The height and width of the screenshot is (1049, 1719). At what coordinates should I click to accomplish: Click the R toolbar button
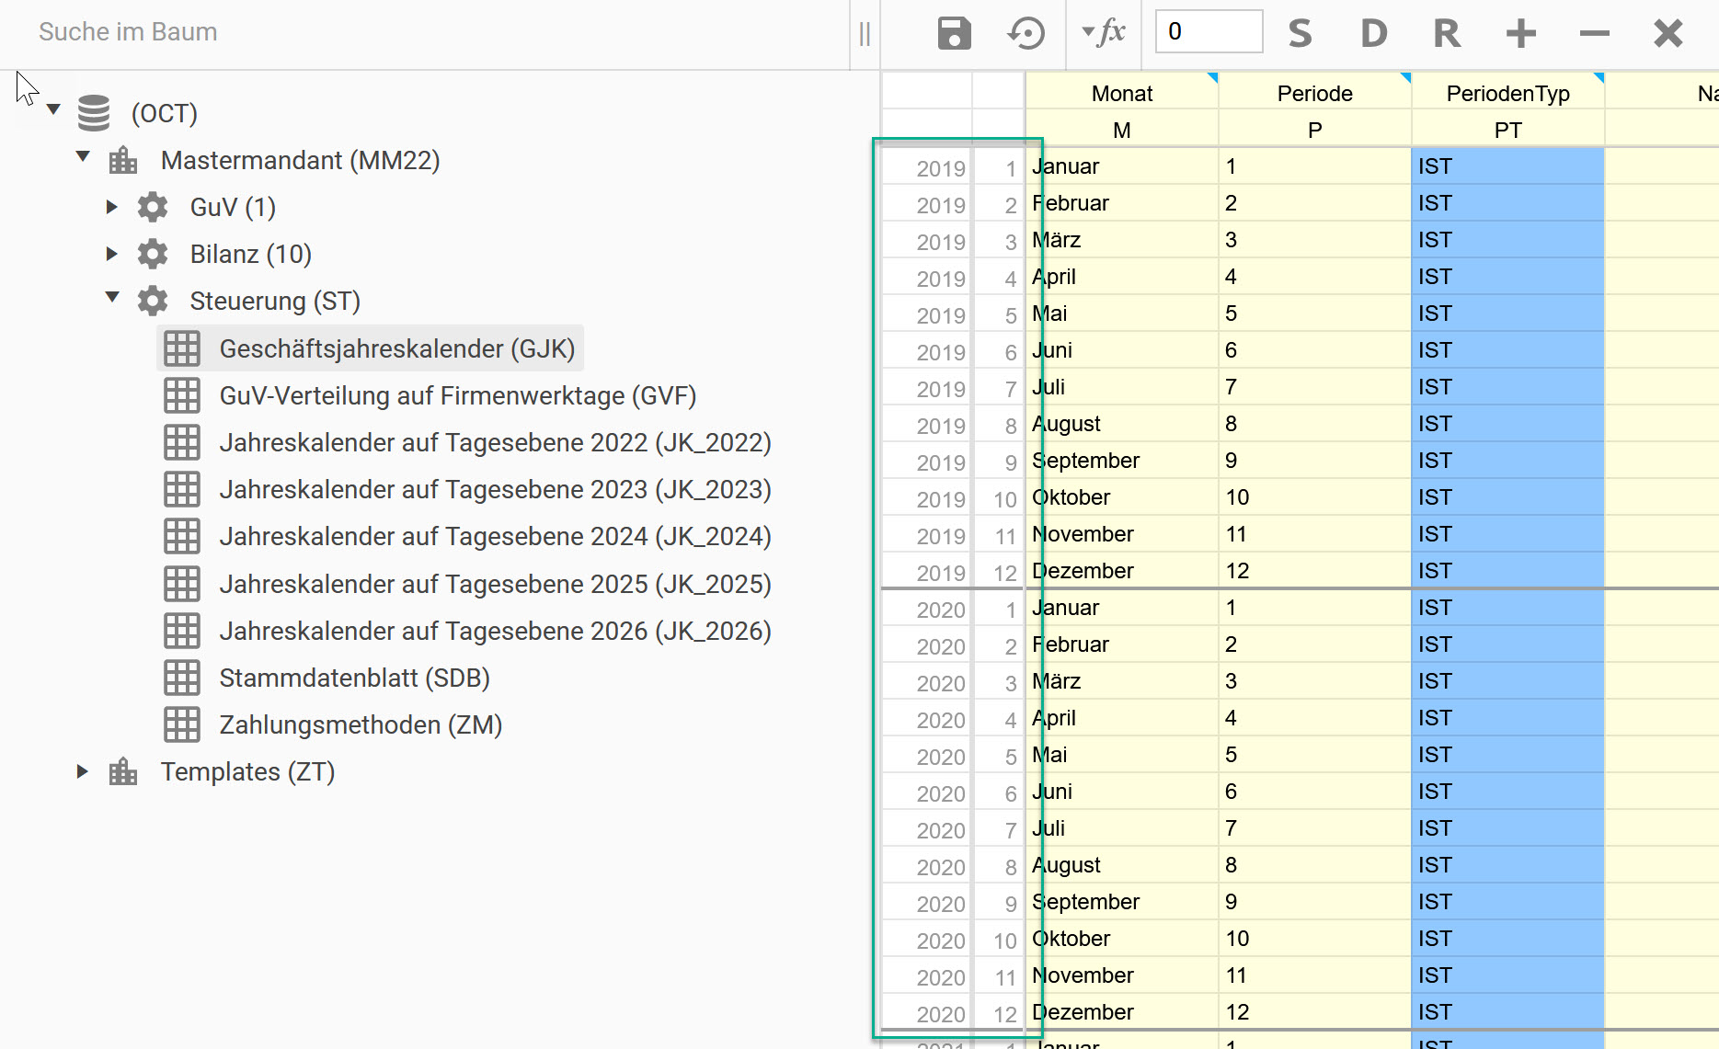1447,33
